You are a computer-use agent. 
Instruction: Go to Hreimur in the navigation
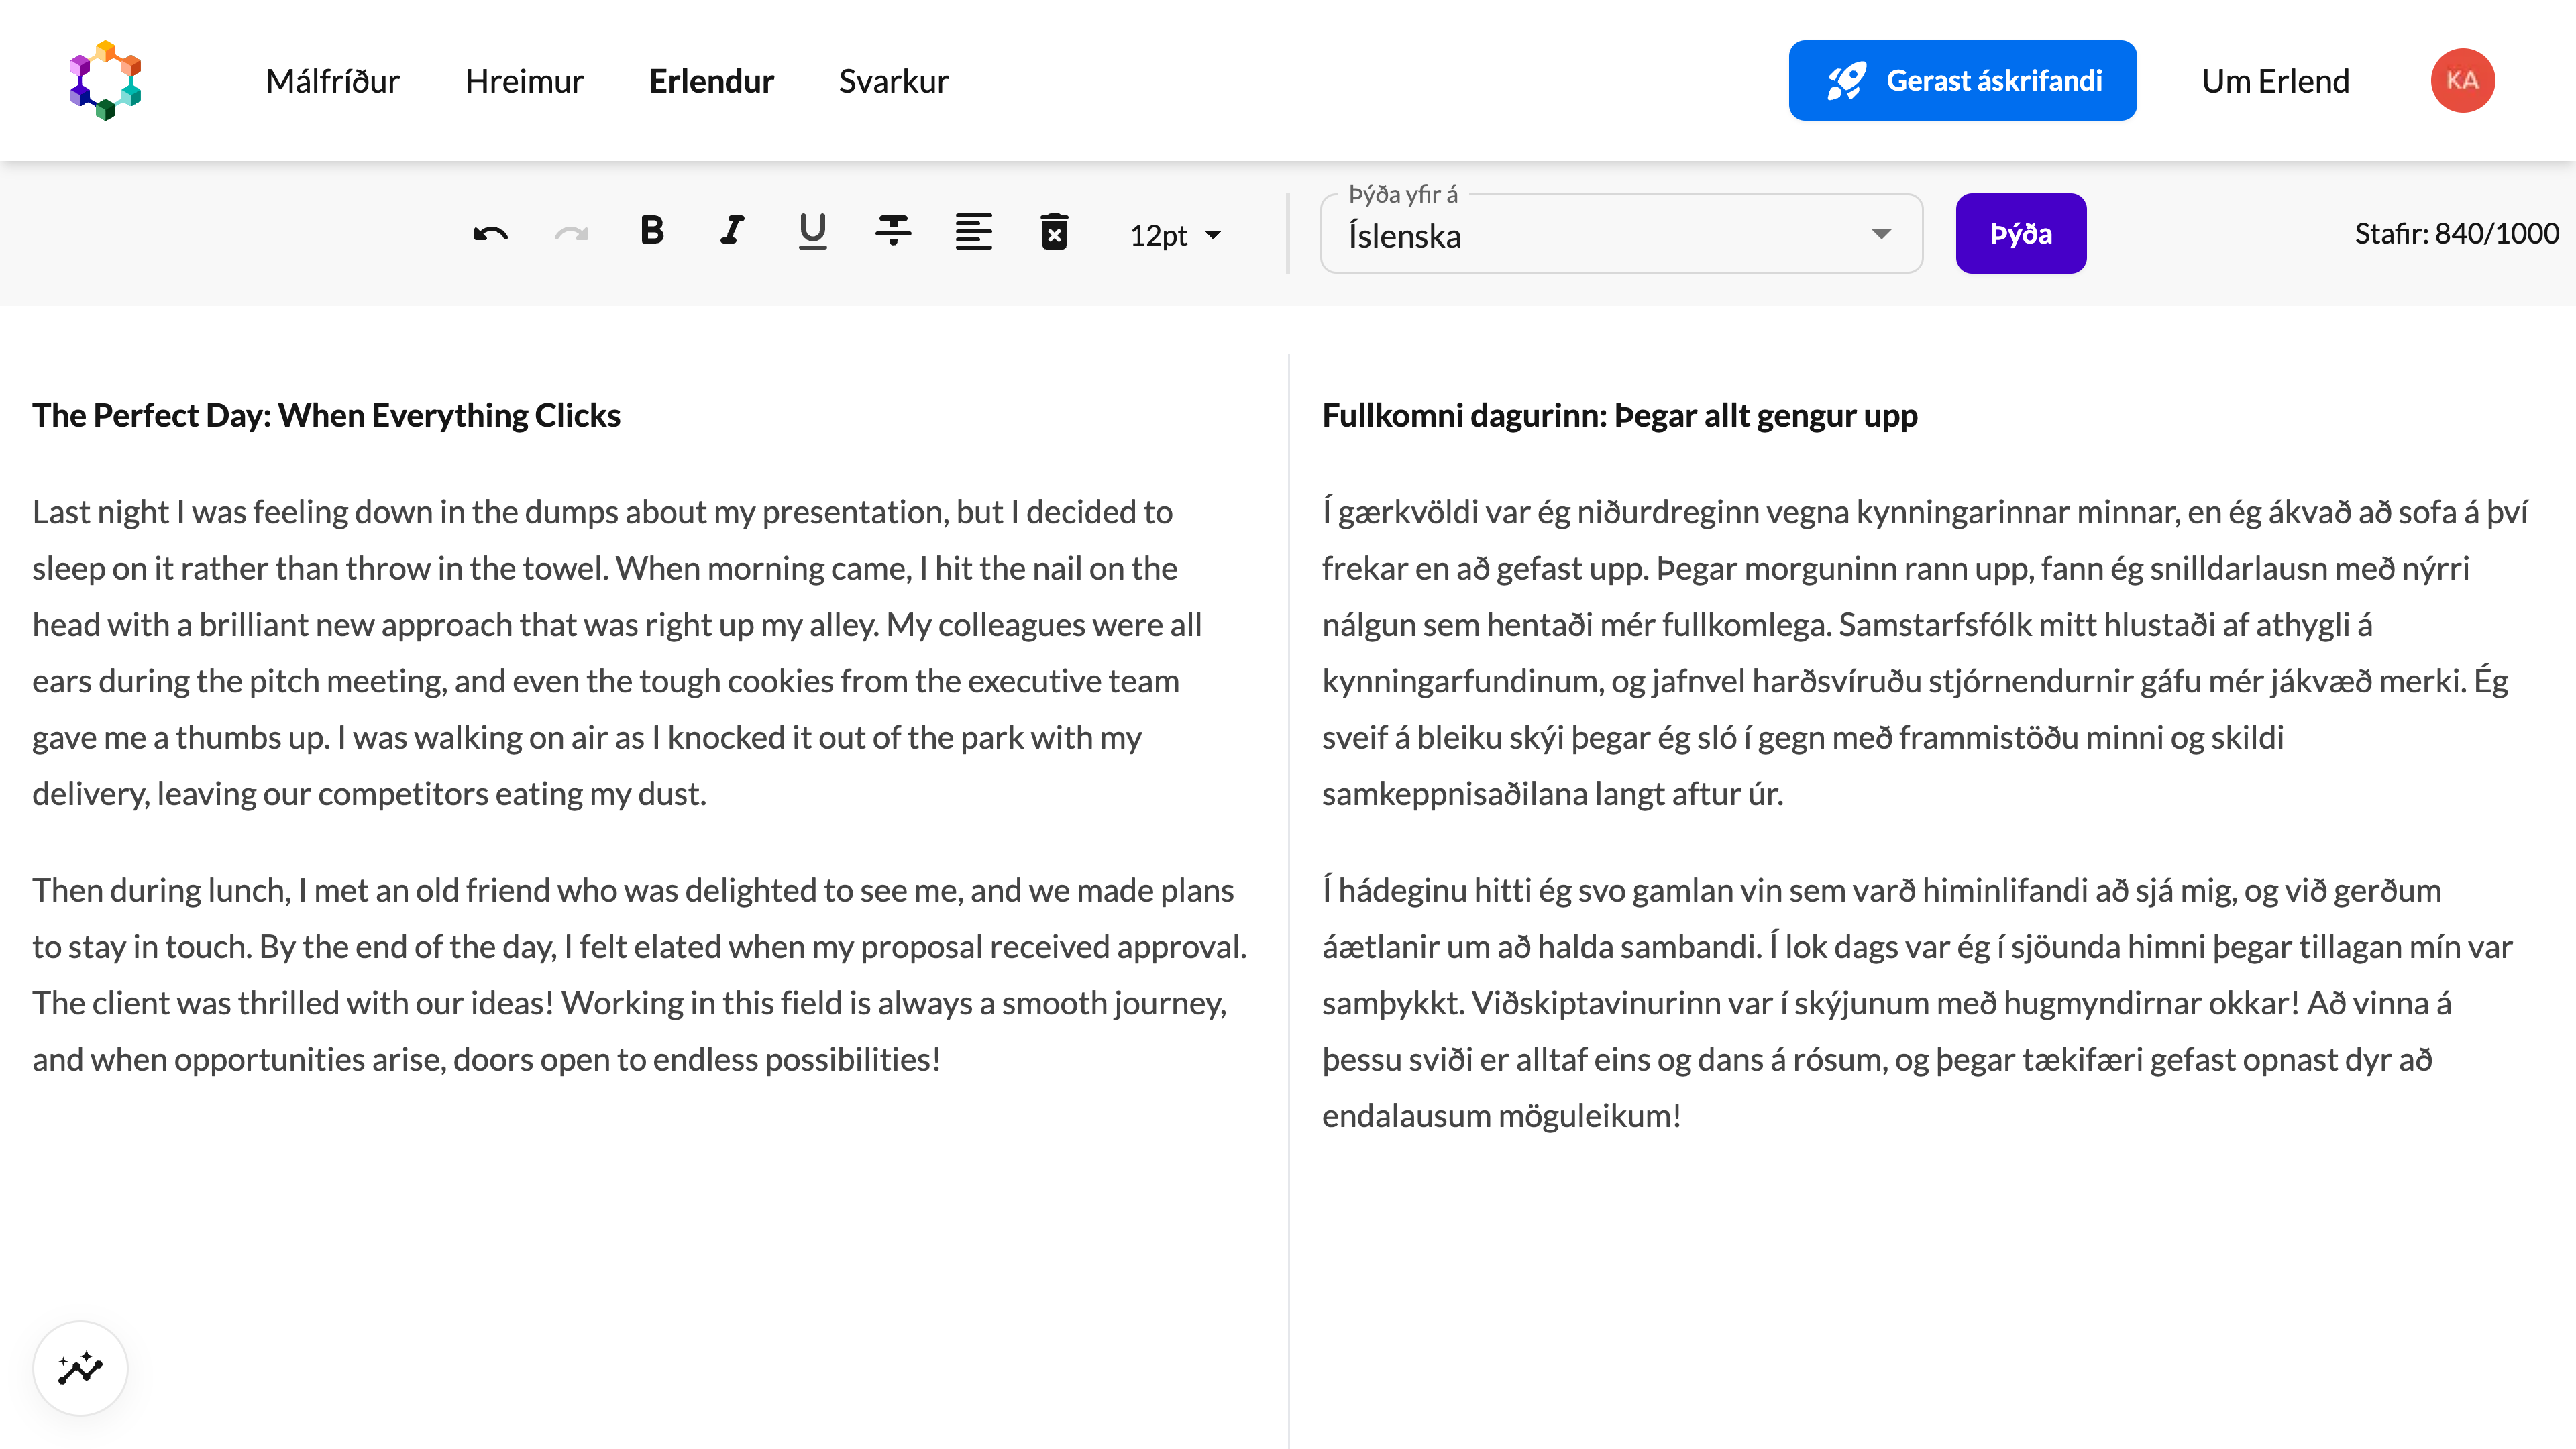(x=524, y=81)
